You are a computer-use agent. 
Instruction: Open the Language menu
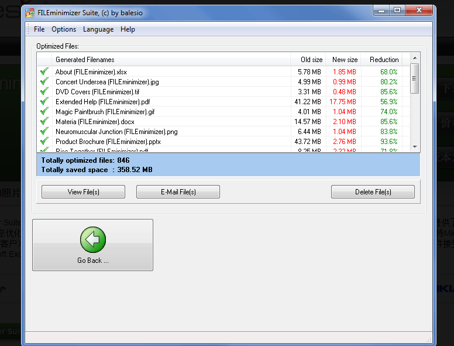pyautogui.click(x=98, y=29)
